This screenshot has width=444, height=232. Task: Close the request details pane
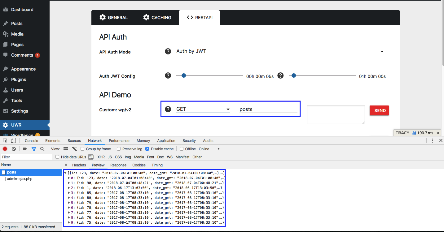66,165
